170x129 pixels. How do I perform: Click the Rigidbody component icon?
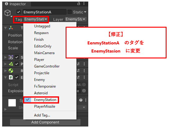point(11,71)
